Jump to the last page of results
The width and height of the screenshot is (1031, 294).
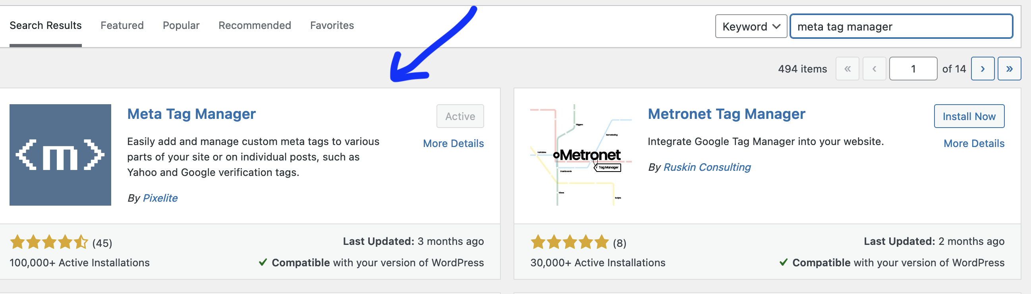[1010, 69]
